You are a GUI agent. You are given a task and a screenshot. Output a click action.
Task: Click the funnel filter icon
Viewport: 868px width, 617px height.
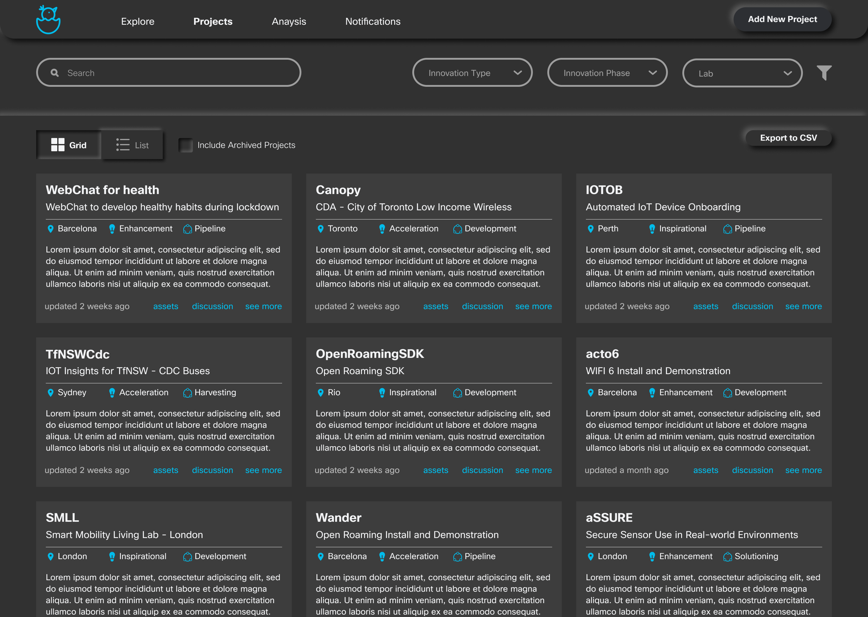(x=824, y=73)
